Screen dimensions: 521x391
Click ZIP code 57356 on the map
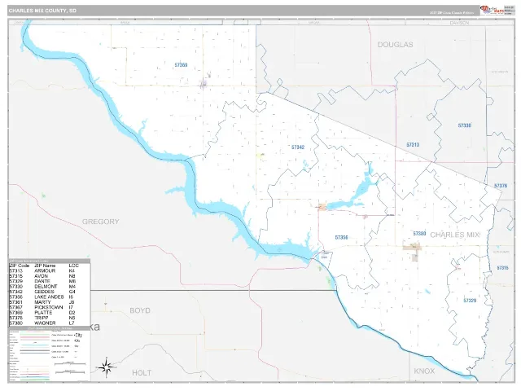[341, 237]
